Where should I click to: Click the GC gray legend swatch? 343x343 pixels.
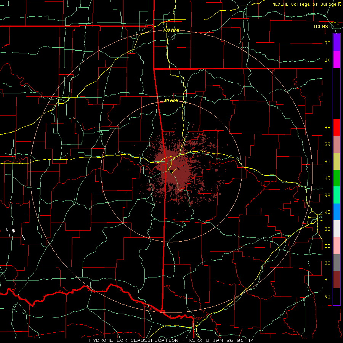[337, 263]
